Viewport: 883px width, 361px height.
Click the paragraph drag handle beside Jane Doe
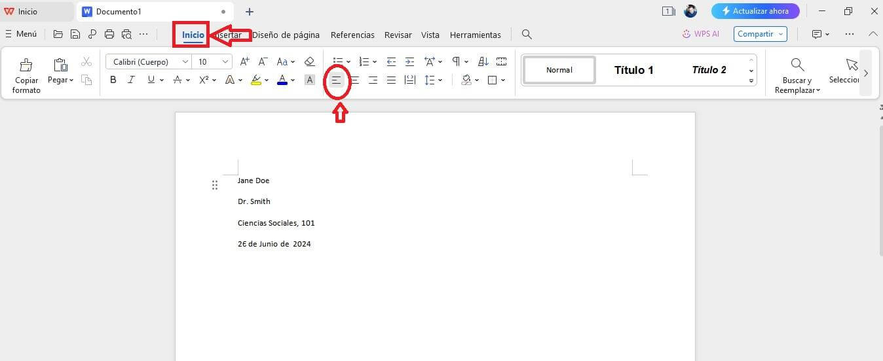[215, 185]
